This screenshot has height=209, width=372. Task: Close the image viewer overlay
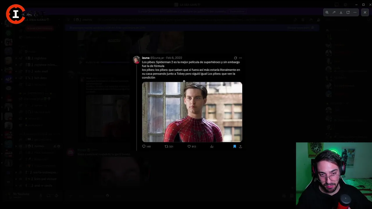(x=365, y=12)
